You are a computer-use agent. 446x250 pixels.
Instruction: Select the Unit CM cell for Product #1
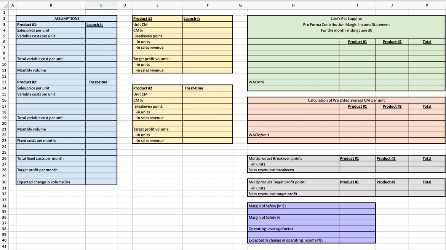pyautogui.click(x=157, y=24)
